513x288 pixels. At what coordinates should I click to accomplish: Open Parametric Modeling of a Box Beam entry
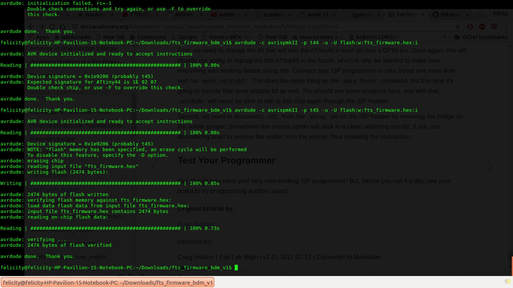(75, 62)
